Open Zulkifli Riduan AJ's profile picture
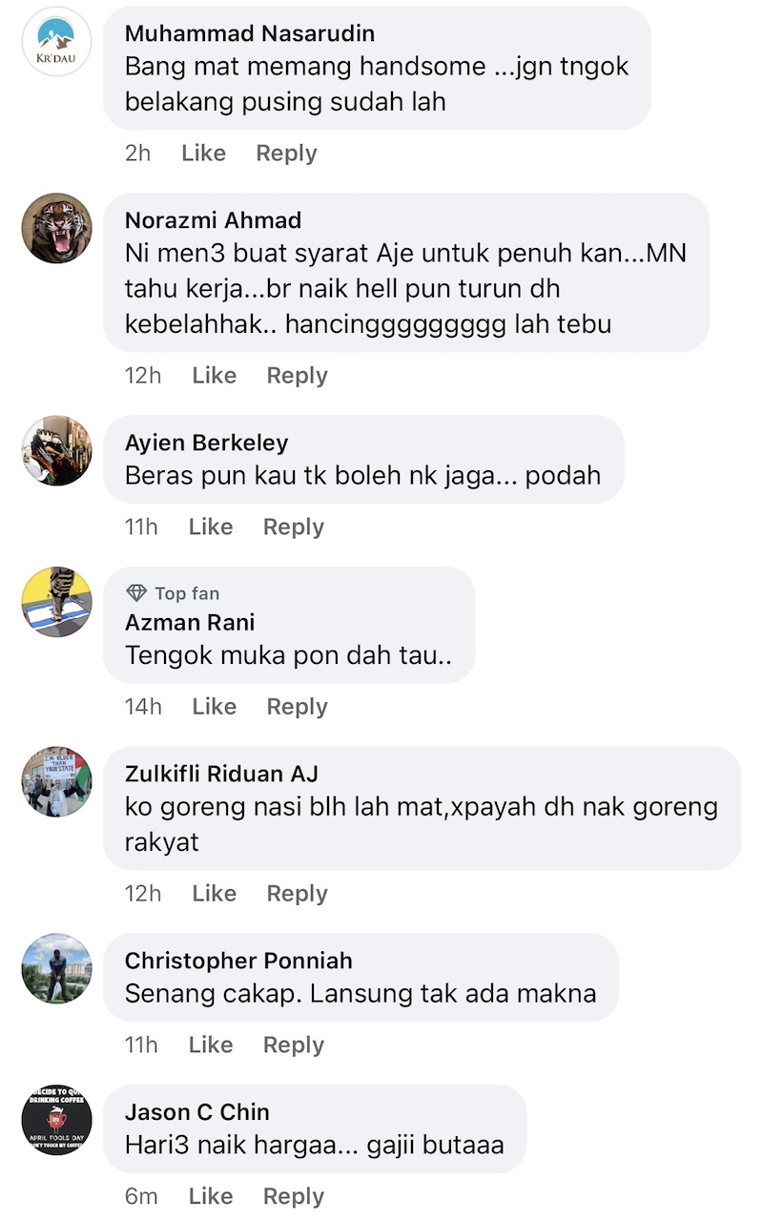 point(57,782)
